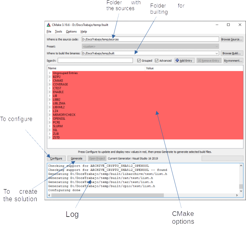
Task: Select the LIBLZMA group row
Action: pyautogui.click(x=147, y=103)
